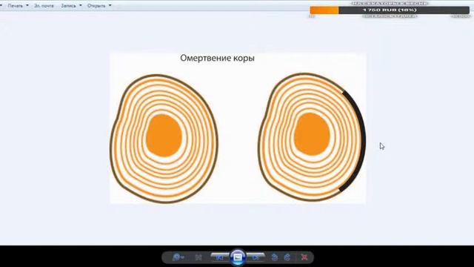Expand the Запись dropdown arrow
474x267 pixels.
click(x=81, y=5)
